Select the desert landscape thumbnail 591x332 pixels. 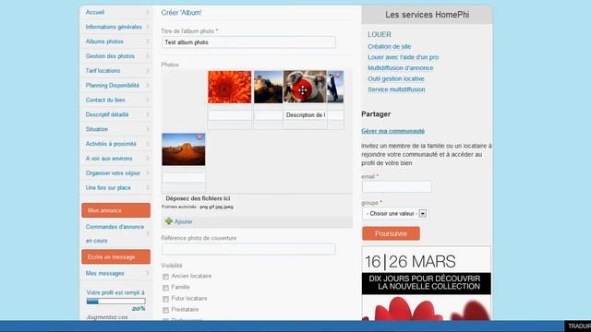point(184,149)
